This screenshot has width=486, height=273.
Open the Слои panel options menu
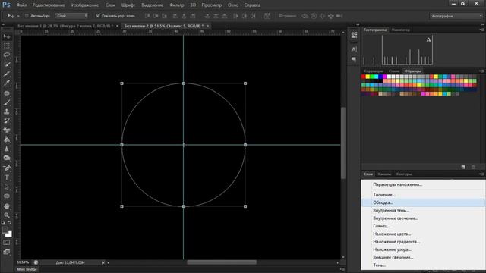pyautogui.click(x=481, y=174)
